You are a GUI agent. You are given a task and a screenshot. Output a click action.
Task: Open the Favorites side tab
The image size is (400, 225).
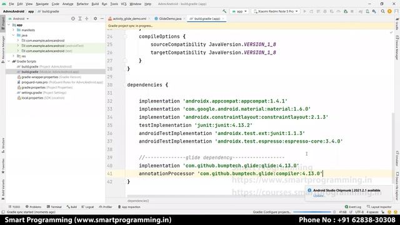coord(2,166)
